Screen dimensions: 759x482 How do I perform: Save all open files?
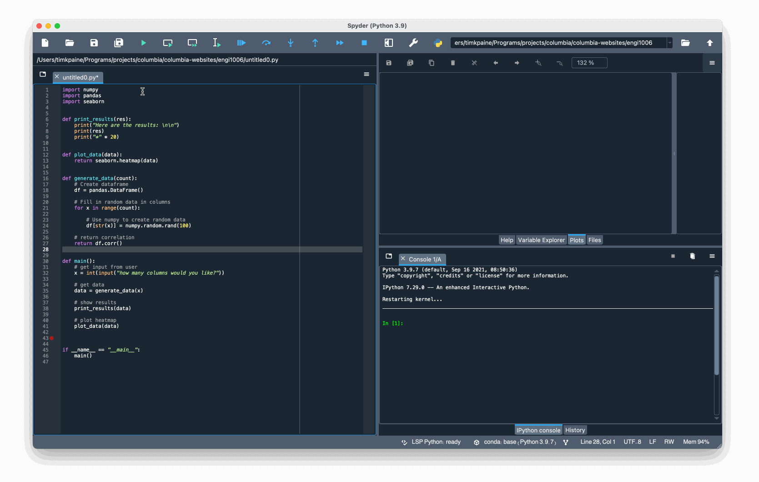coord(119,43)
